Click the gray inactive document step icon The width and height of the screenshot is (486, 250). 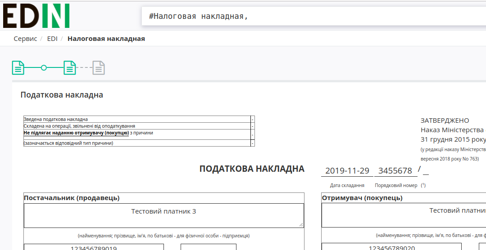point(99,68)
